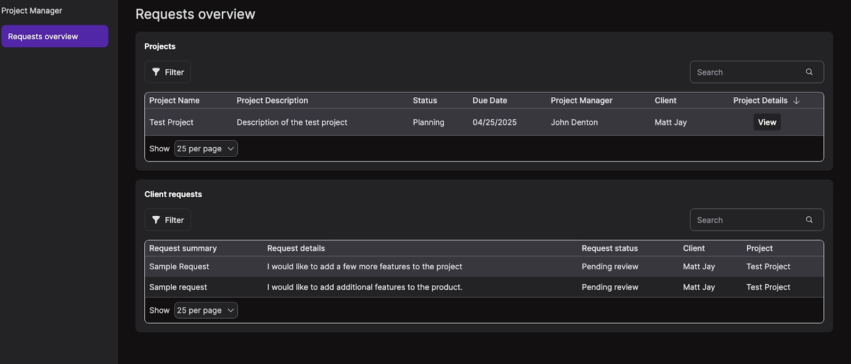Open Projects table per page dropdown
The height and width of the screenshot is (364, 851).
point(206,149)
